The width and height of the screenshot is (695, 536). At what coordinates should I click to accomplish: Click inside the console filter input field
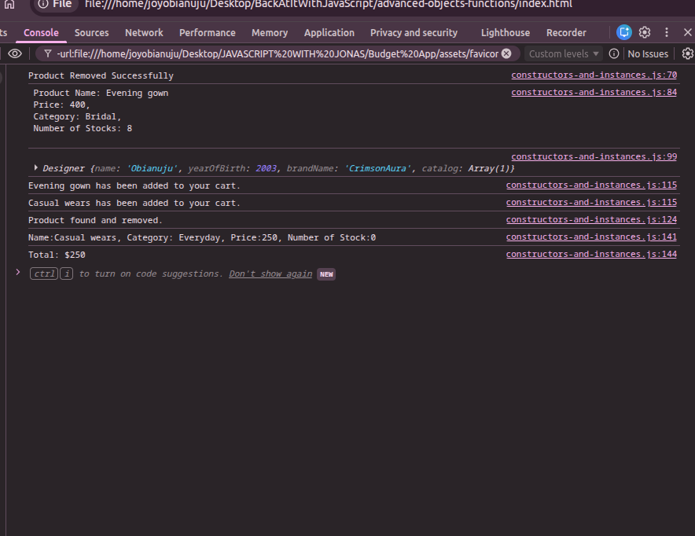point(275,53)
